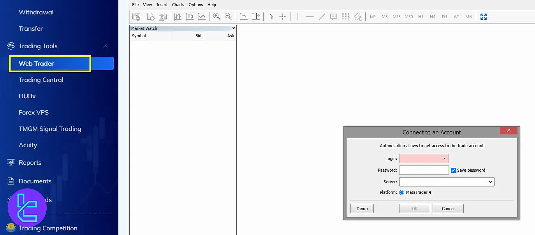
Task: Close the Market Watch panel
Action: click(234, 28)
